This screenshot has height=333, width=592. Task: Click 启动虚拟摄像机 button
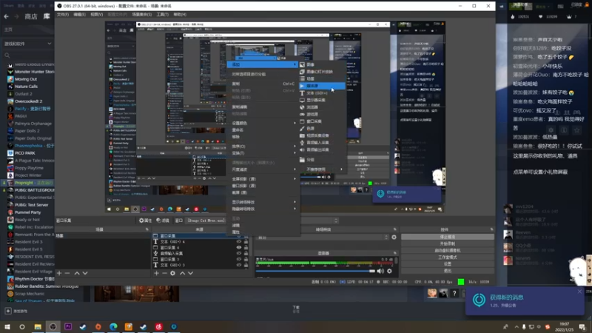[x=448, y=251]
